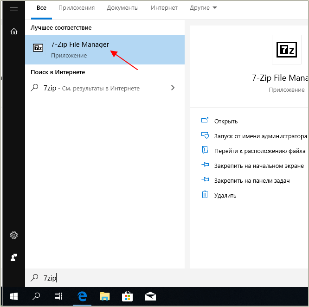Screen dimensions: 309x307
Task: Launch Microsoft Edge from the taskbar
Action: (x=82, y=296)
